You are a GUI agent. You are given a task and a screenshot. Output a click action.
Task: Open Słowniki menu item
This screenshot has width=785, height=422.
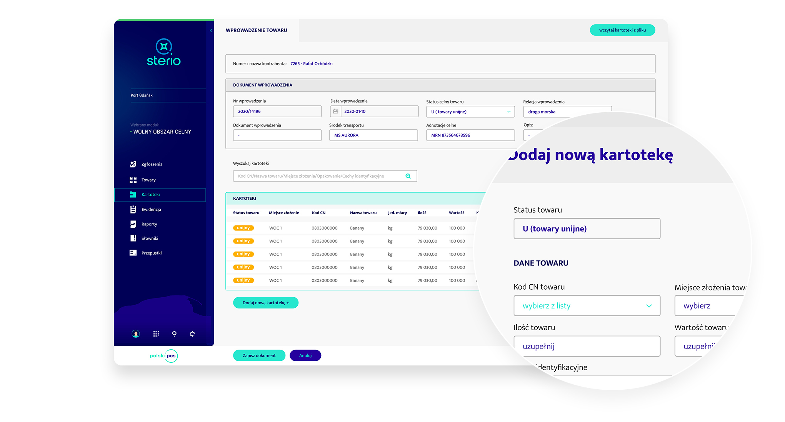[x=150, y=239]
